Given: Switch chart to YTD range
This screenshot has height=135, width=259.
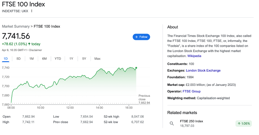Looking at the screenshot, I should (58, 59).
